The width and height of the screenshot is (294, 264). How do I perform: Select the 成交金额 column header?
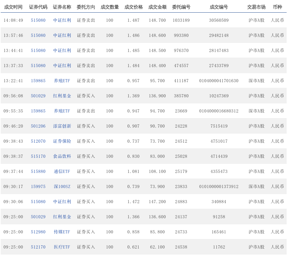[x=157, y=7]
